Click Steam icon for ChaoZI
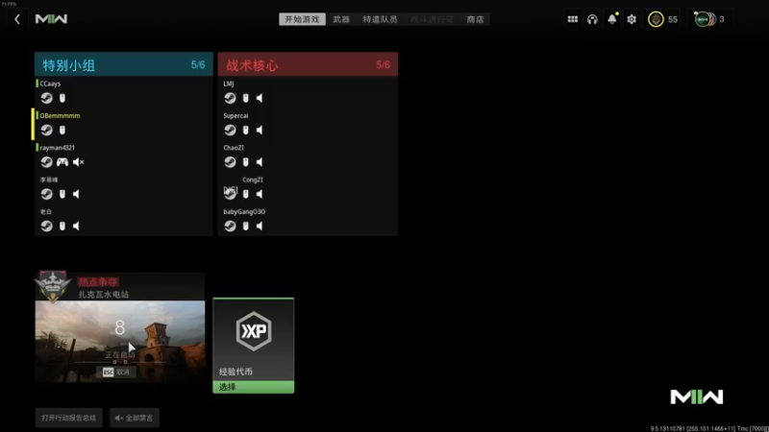The width and height of the screenshot is (769, 432). point(230,161)
